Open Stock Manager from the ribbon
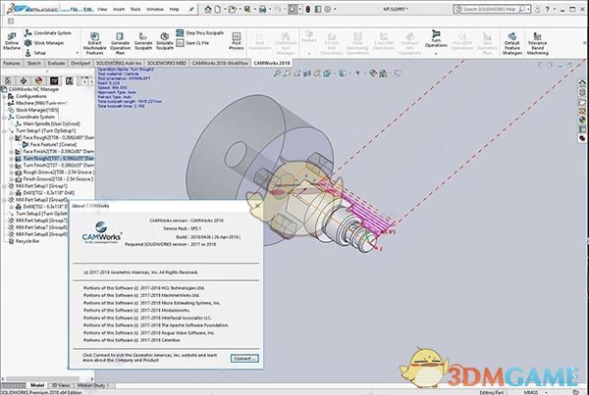 click(x=44, y=43)
